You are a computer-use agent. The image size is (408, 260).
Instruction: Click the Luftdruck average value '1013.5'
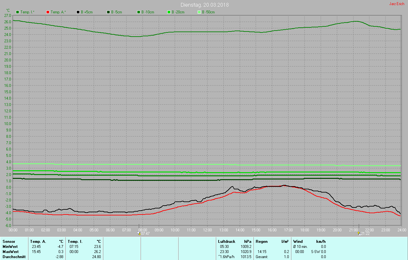coord(246,257)
